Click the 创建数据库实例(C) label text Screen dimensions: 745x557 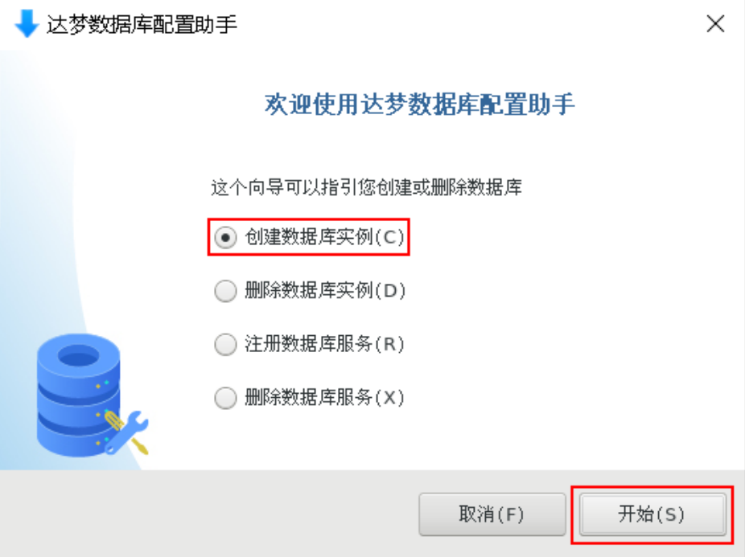pos(324,237)
